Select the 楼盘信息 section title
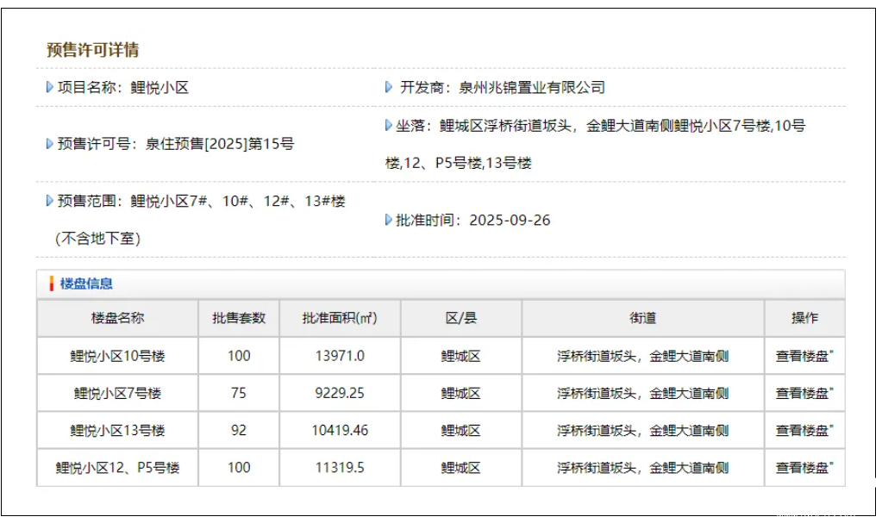 tap(86, 283)
